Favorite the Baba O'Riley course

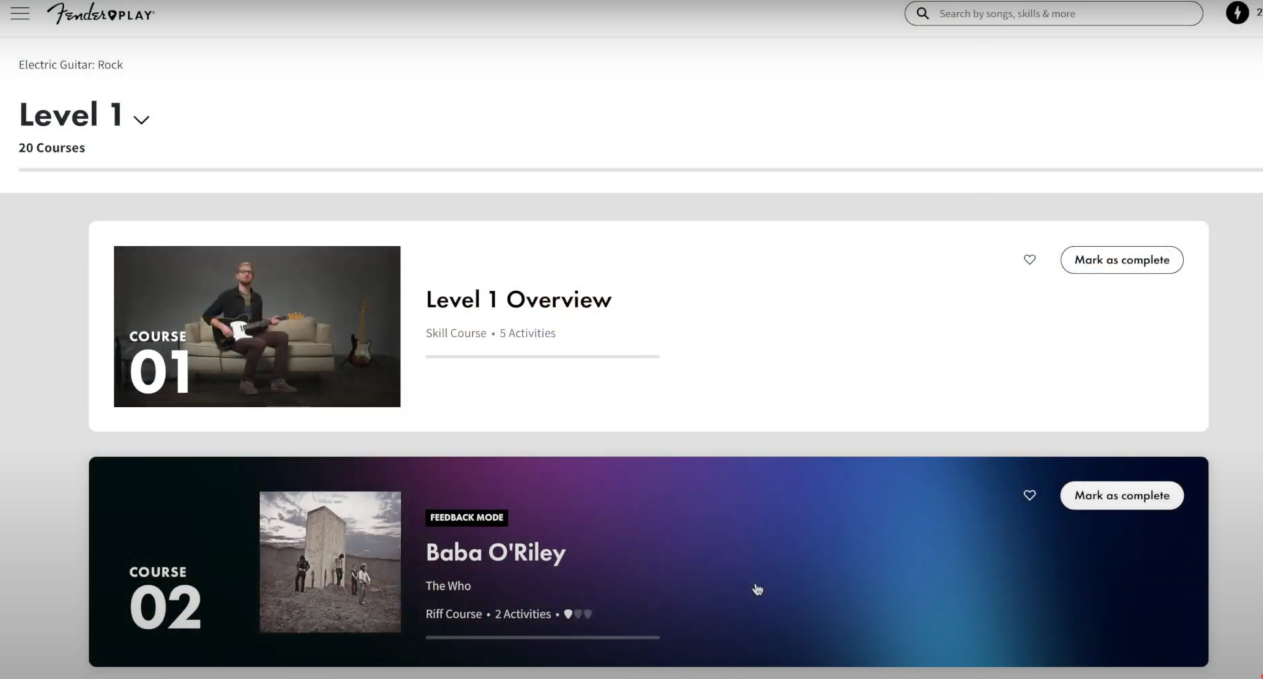1029,495
